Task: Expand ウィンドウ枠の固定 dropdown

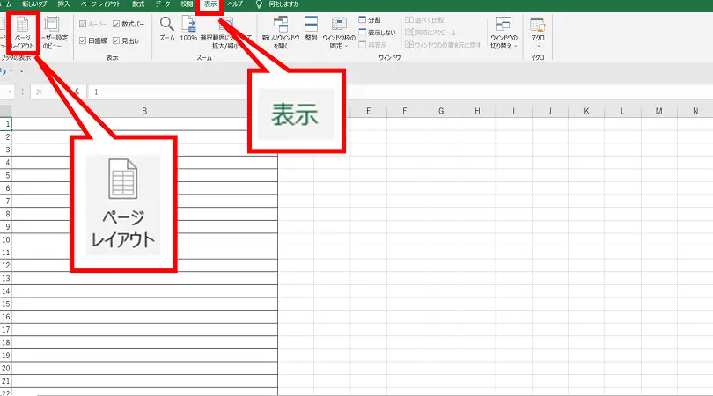Action: (x=339, y=34)
